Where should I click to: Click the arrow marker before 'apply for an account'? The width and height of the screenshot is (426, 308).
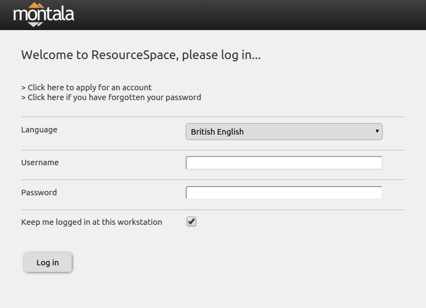[x=24, y=88]
